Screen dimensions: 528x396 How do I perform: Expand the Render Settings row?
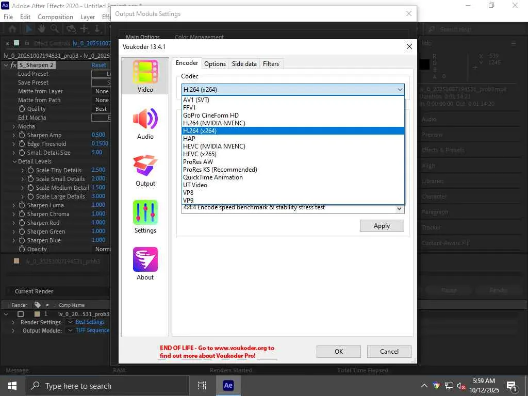coord(13,322)
